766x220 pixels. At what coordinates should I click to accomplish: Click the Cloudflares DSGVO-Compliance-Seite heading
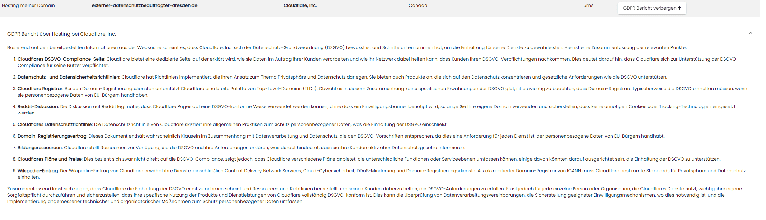click(x=61, y=59)
